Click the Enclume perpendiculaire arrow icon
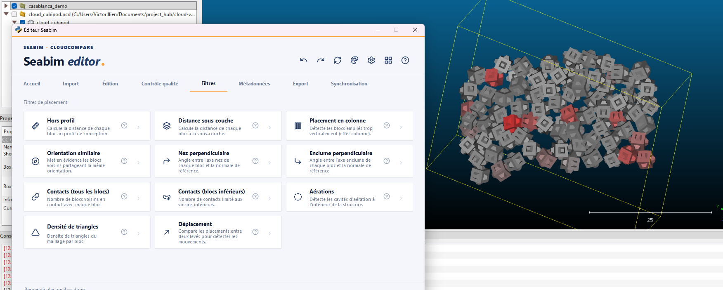This screenshot has width=723, height=290. coord(298,161)
